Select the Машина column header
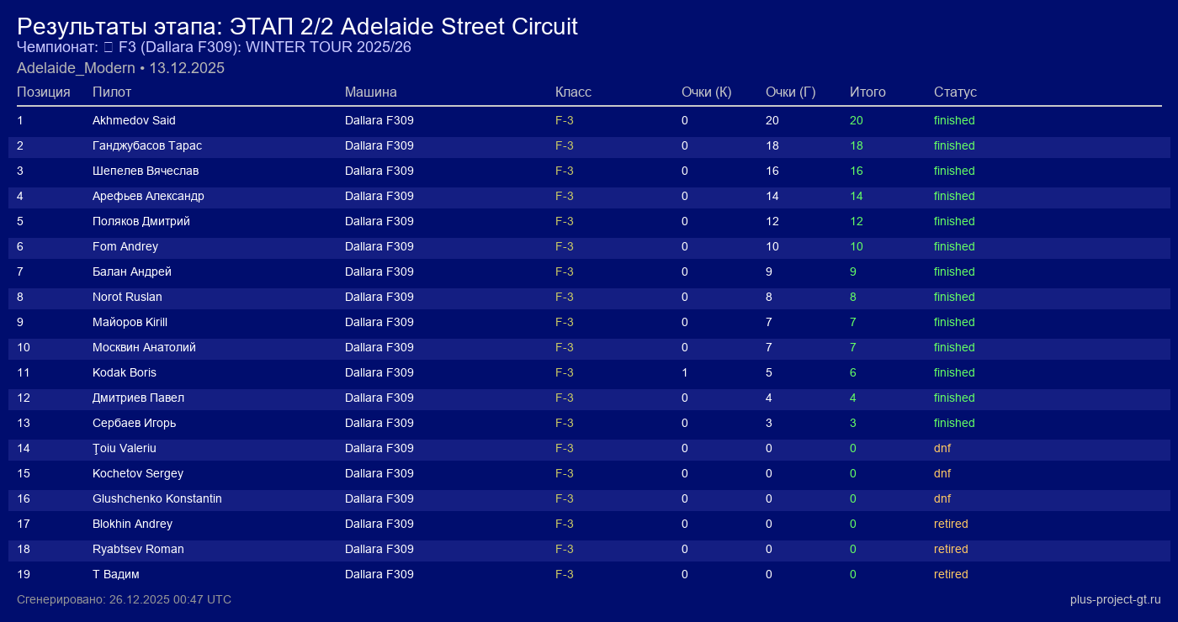Viewport: 1178px width, 622px height. pyautogui.click(x=370, y=92)
